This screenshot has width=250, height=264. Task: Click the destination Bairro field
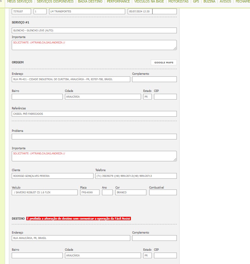pyautogui.click(x=37, y=255)
